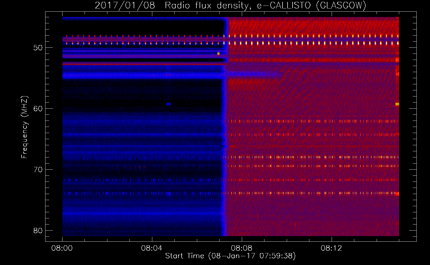Viewport: 430px width, 265px height.
Task: Click the 60 MHz frequency tick label
Action: coord(38,109)
